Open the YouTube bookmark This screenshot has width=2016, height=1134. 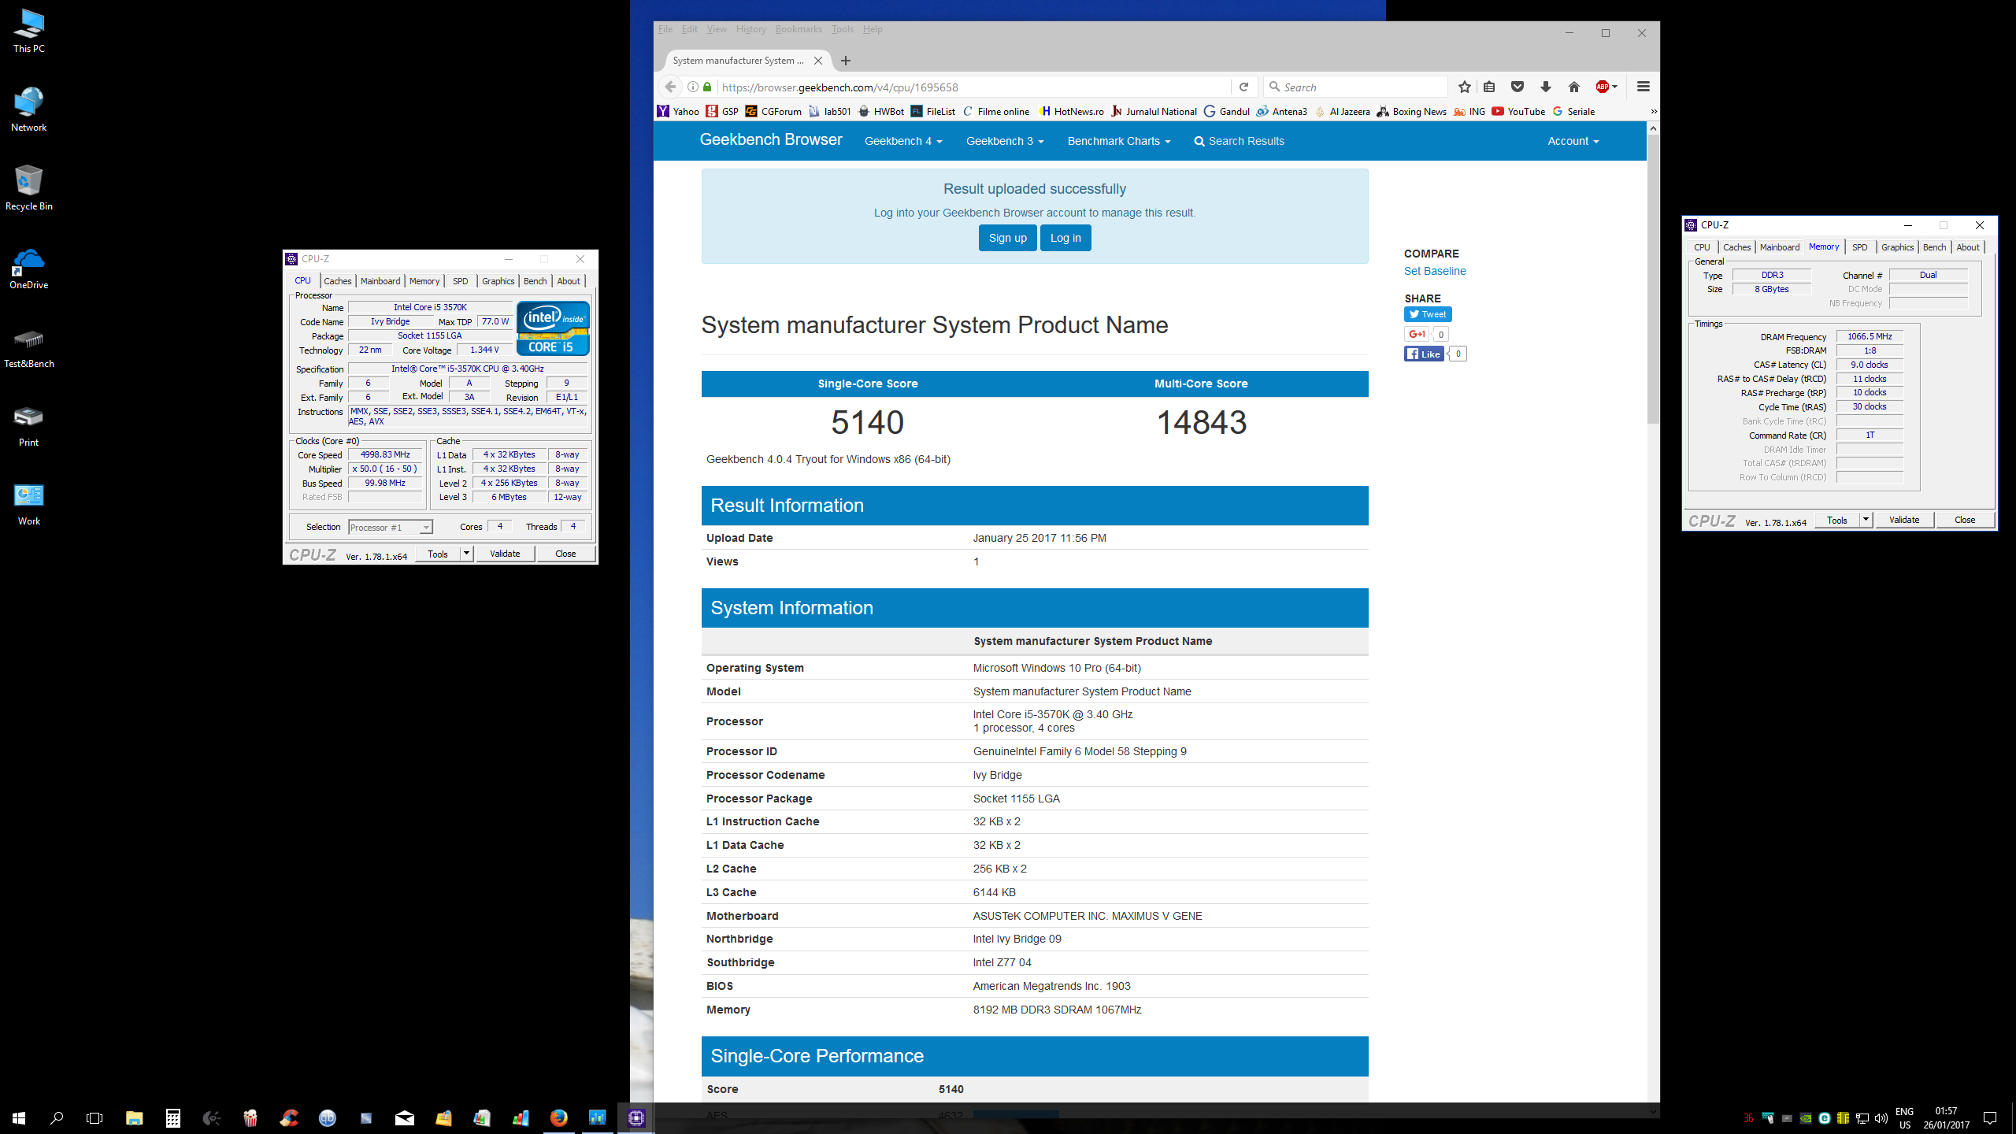click(x=1518, y=111)
